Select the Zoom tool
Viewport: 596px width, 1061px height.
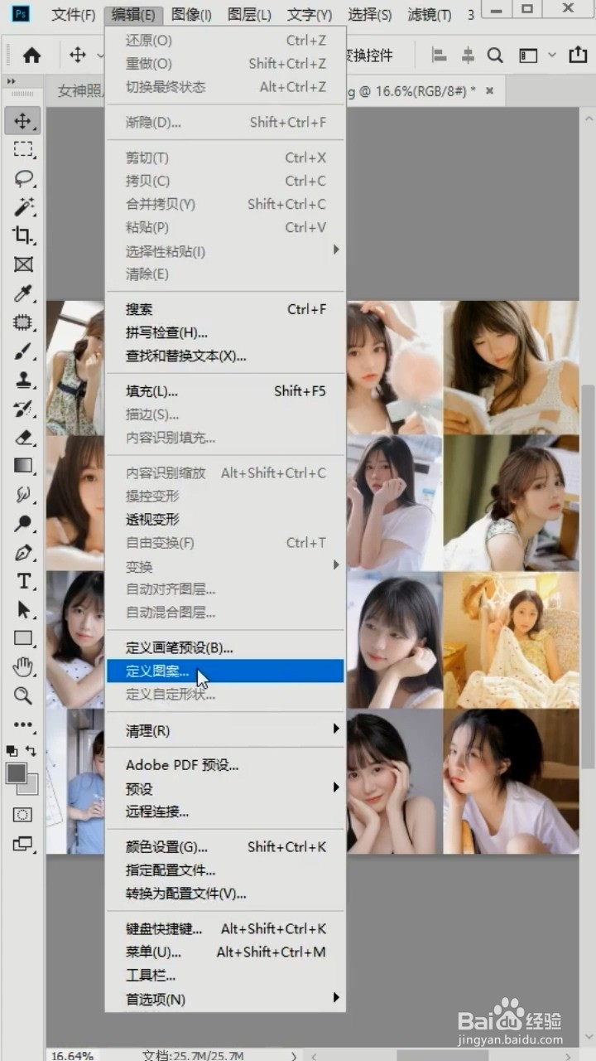pyautogui.click(x=22, y=695)
